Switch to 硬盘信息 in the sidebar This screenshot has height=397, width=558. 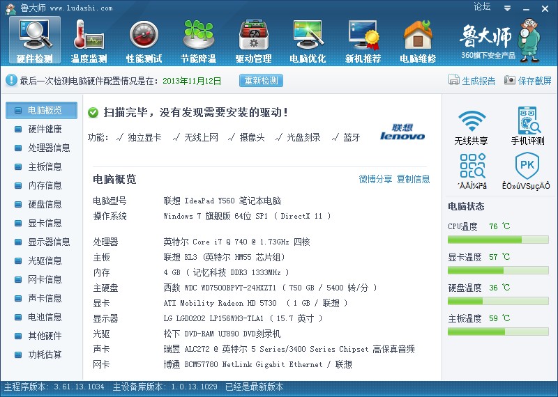pos(45,204)
